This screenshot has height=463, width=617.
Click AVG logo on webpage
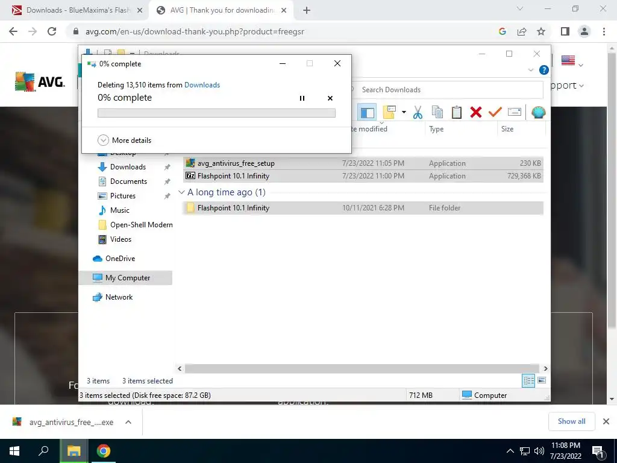(x=39, y=82)
